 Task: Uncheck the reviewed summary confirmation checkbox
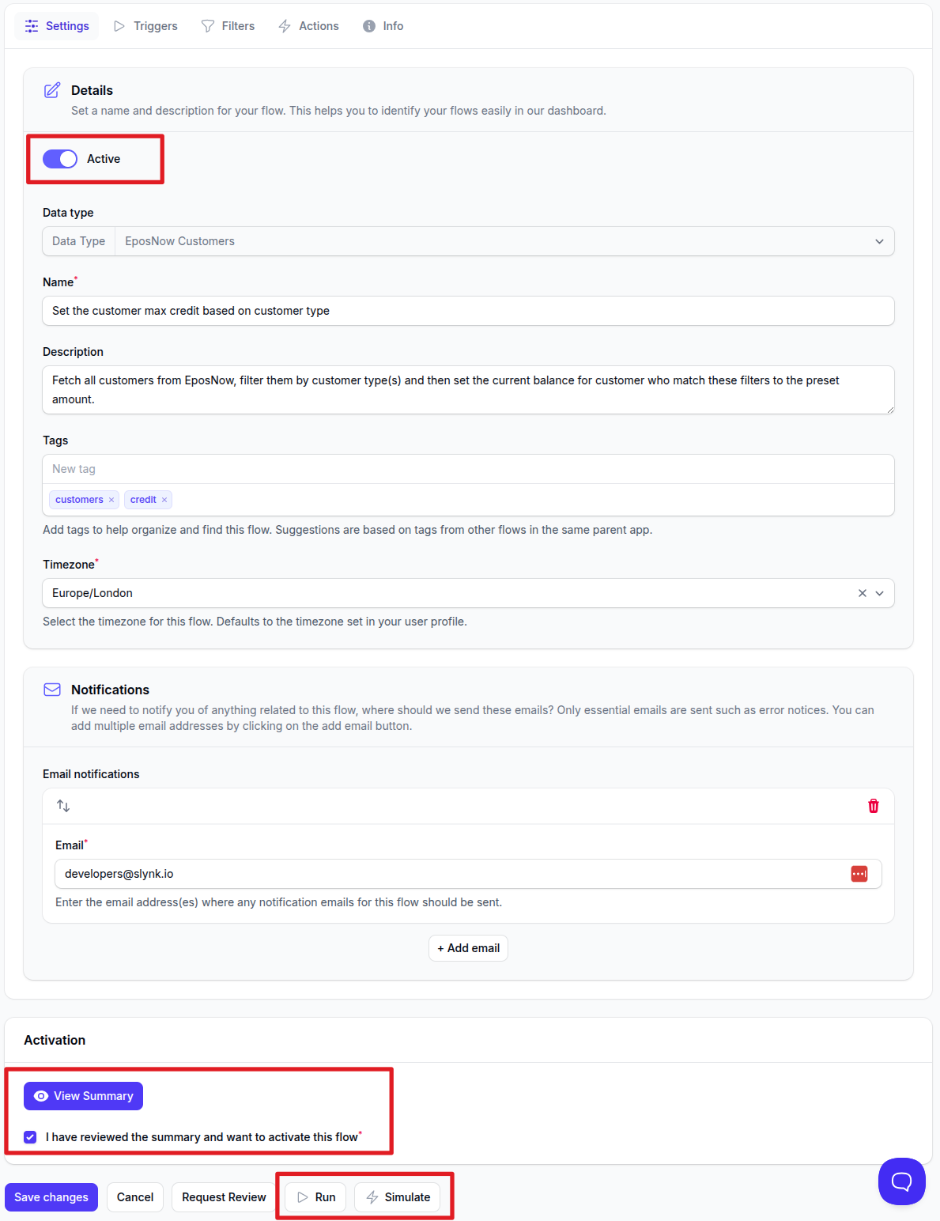tap(30, 1137)
